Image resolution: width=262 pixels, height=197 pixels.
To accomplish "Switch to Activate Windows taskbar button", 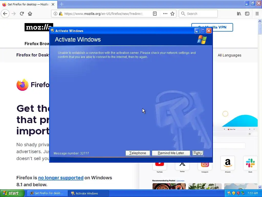I will [x=88, y=193].
